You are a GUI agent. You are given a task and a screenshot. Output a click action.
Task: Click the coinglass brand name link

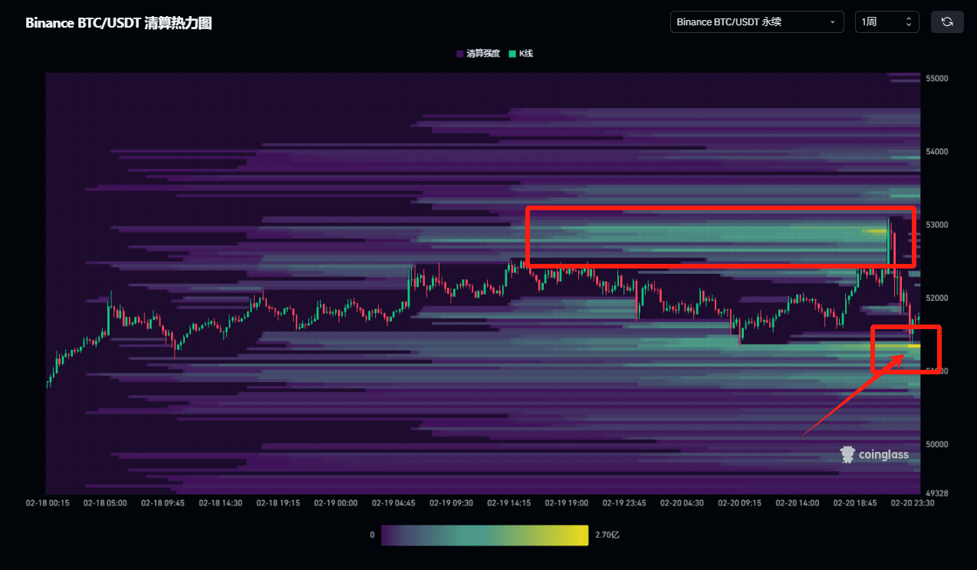coord(882,454)
